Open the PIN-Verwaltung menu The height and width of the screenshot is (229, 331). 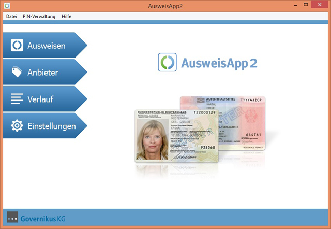[39, 16]
